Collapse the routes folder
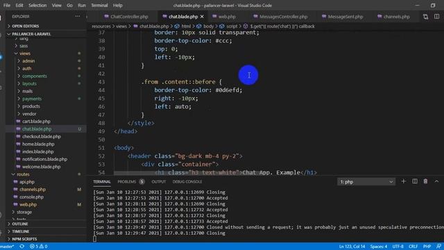This screenshot has height=250, width=444. coord(23,174)
